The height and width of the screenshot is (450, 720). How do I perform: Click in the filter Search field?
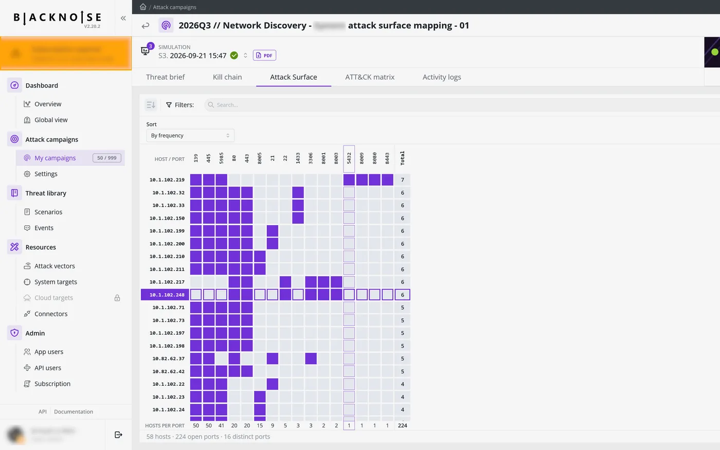[x=463, y=105]
